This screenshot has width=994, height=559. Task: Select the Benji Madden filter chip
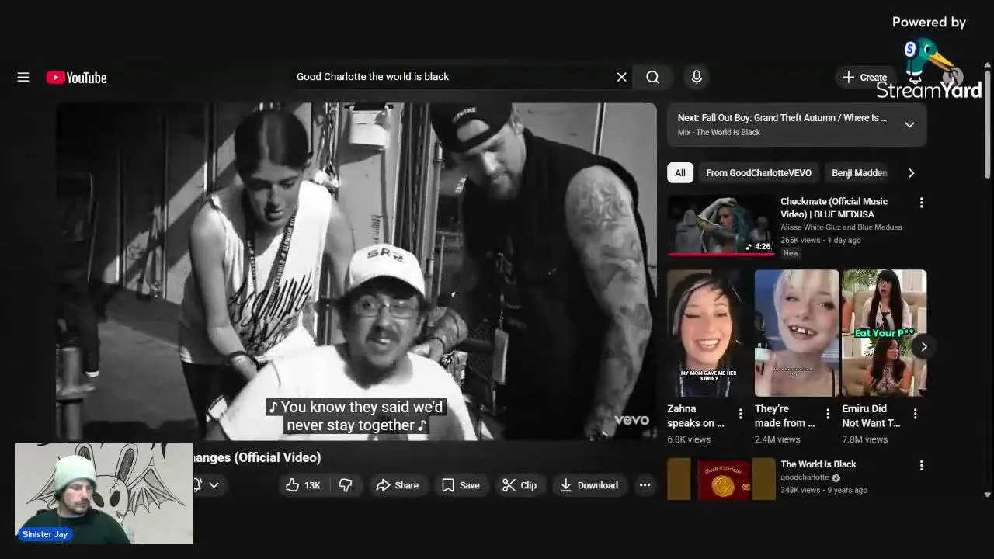(x=859, y=173)
